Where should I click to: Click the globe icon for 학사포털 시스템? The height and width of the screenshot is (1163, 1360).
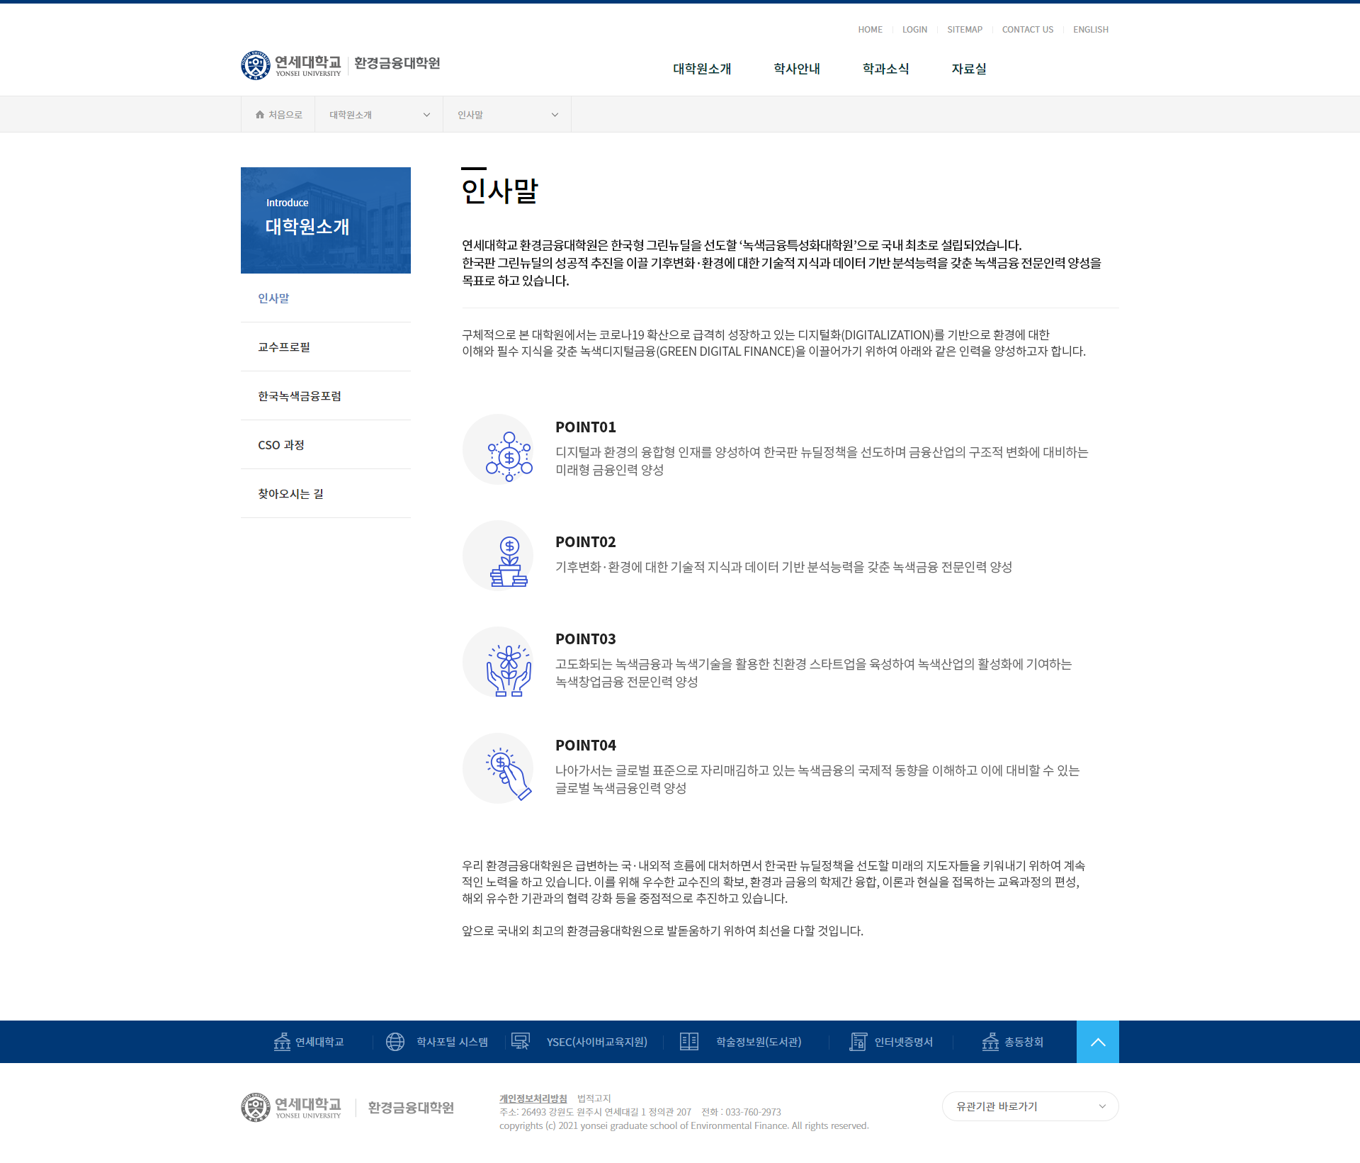tap(395, 1042)
